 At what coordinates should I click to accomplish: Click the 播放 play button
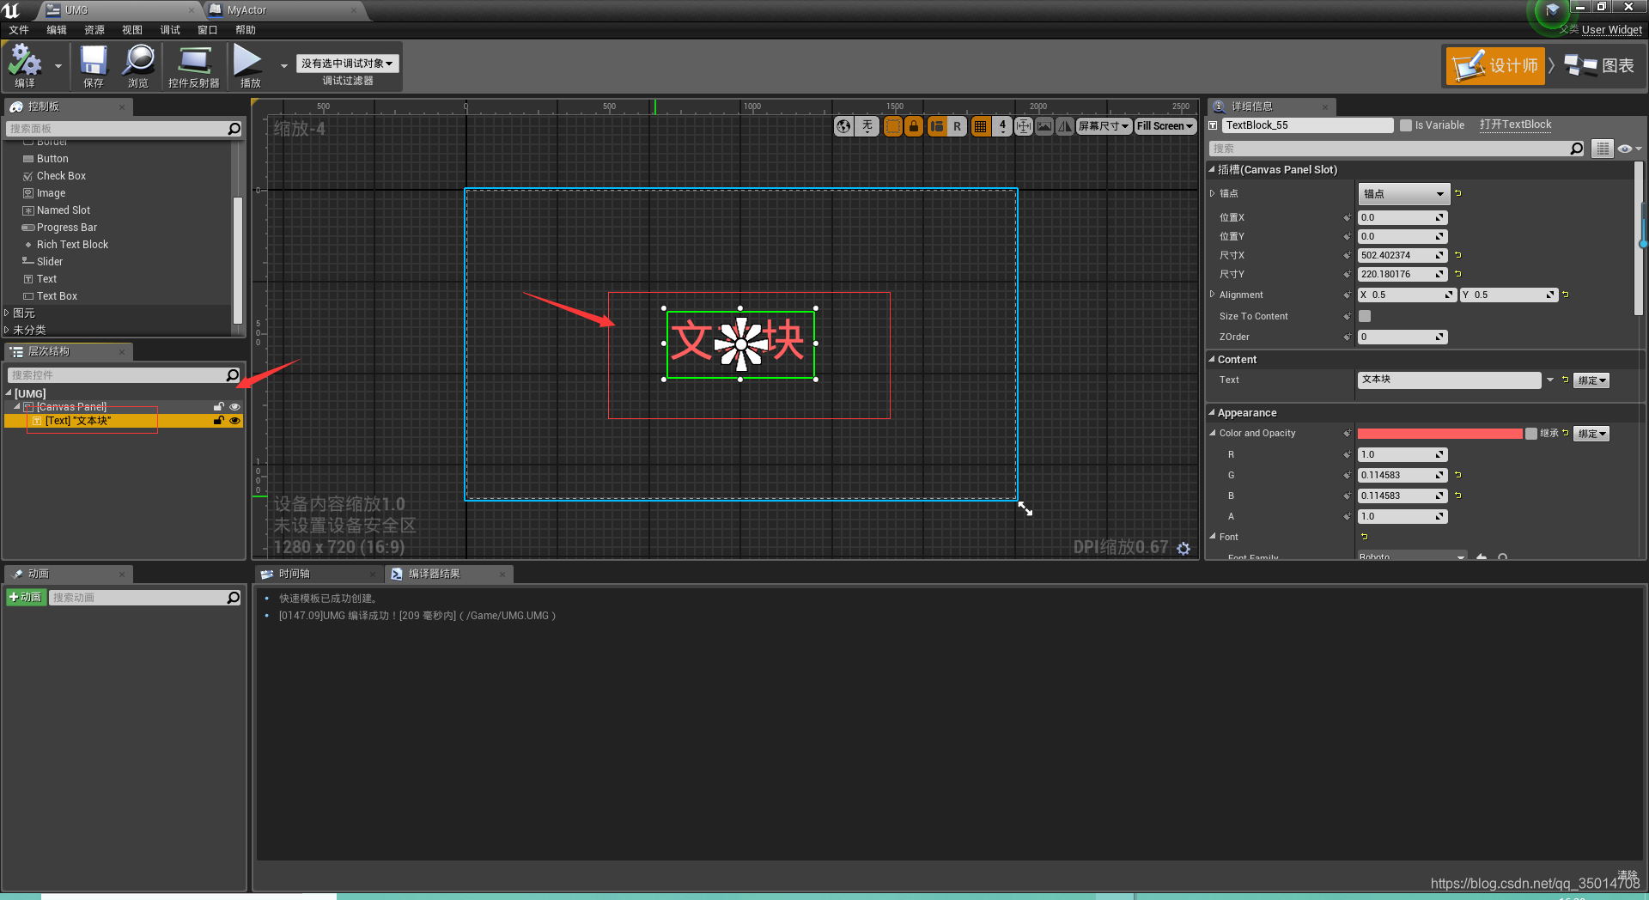(x=249, y=66)
